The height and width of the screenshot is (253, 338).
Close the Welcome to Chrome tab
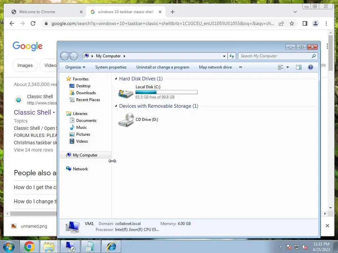[81, 12]
